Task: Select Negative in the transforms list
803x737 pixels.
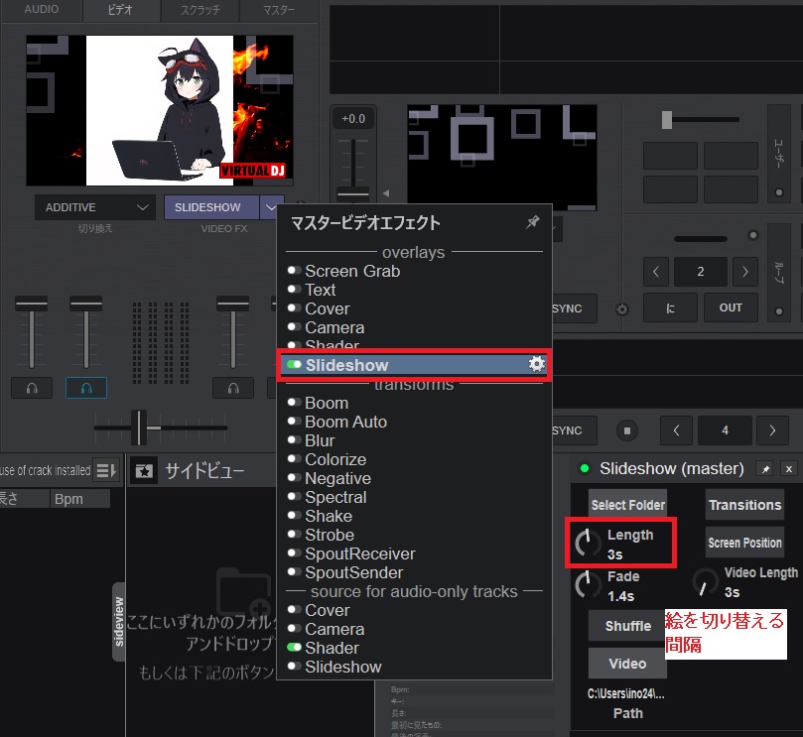Action: [x=338, y=478]
